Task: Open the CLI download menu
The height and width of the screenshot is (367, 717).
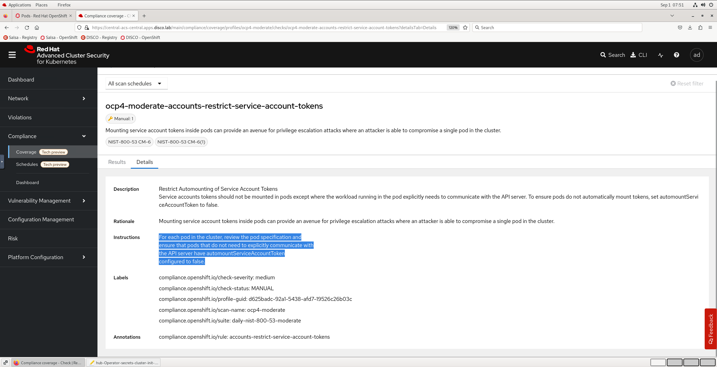Action: click(639, 55)
